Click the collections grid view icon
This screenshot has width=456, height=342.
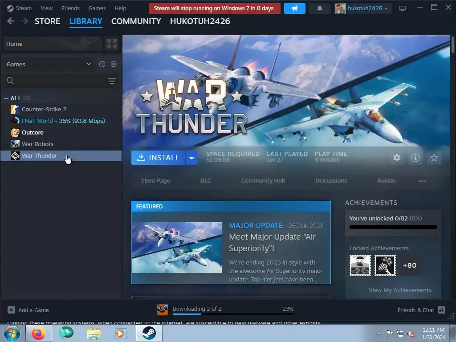click(x=111, y=44)
